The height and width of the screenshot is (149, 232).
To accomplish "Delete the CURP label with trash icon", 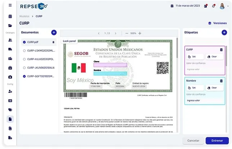I will point(221,50).
